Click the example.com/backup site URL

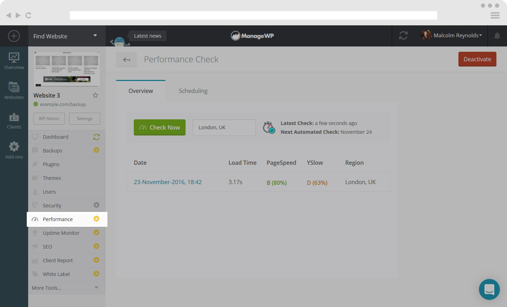click(63, 105)
